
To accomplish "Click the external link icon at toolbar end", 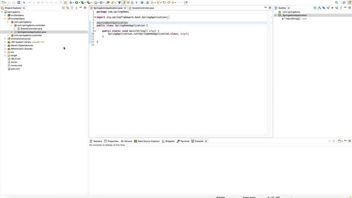I will (x=186, y=2).
